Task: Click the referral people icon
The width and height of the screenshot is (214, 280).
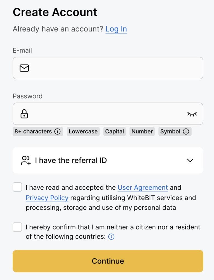Action: (x=25, y=161)
